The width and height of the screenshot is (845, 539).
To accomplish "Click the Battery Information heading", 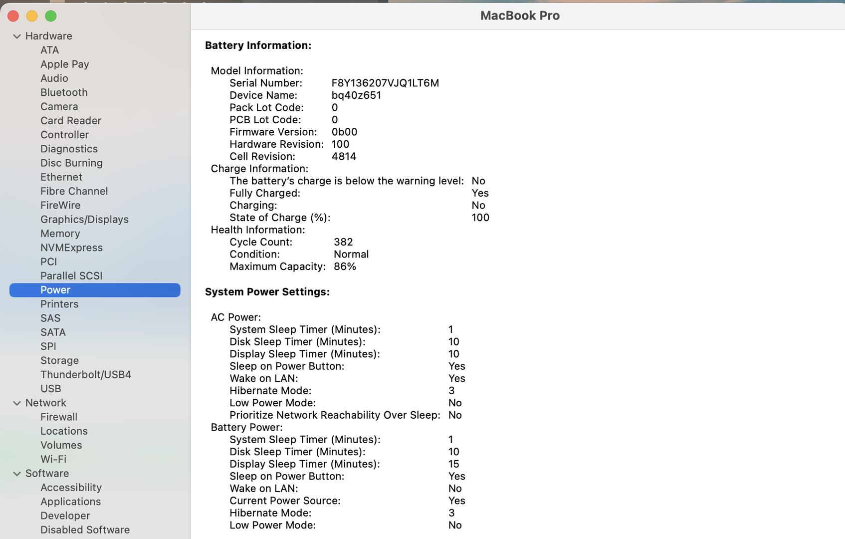I will [x=258, y=45].
